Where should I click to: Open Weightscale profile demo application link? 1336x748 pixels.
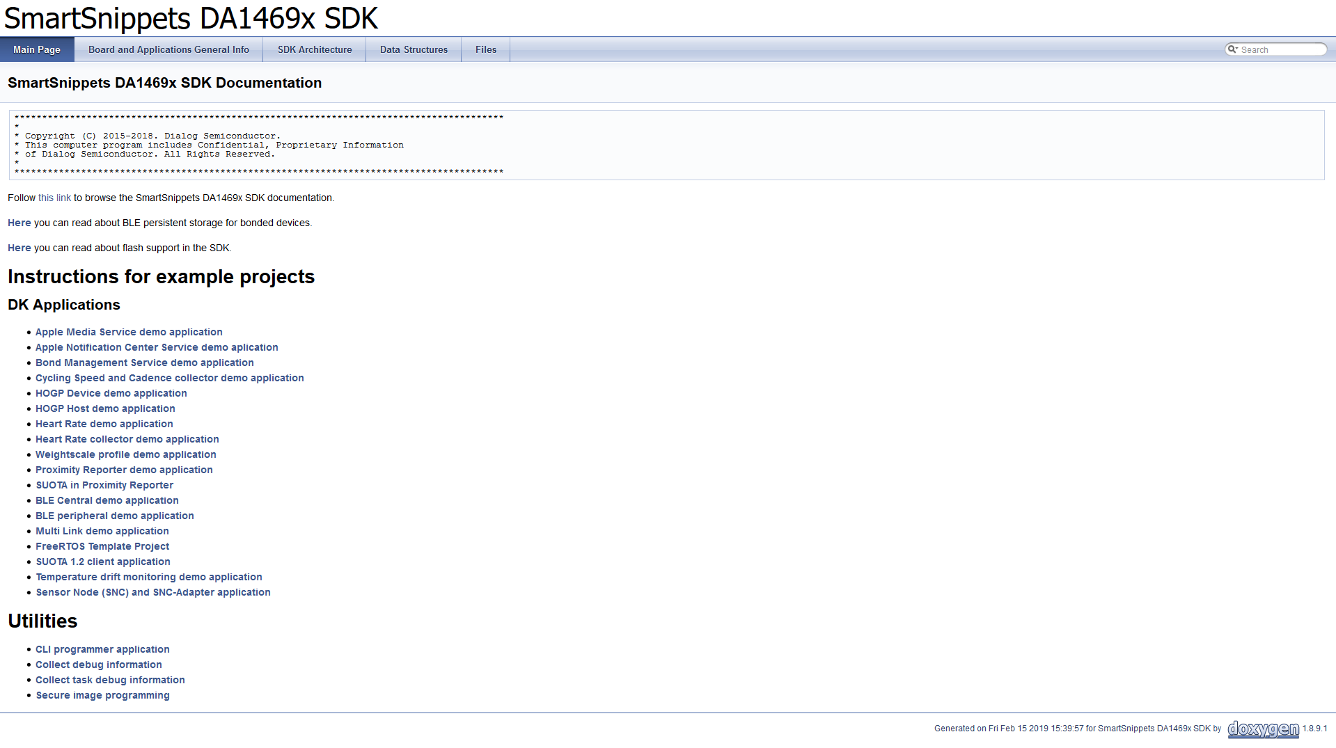tap(126, 454)
